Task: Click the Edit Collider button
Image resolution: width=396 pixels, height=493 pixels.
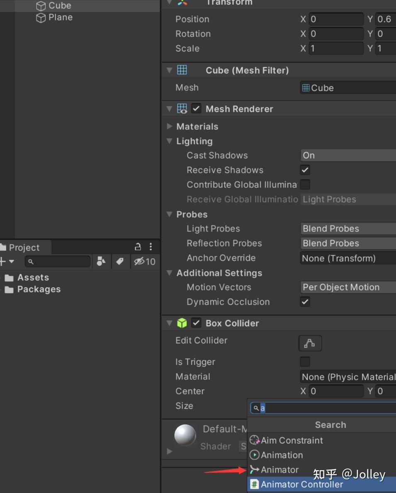Action: coord(310,343)
